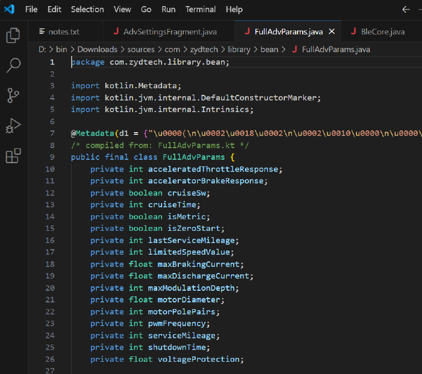422x374 pixels.
Task: Click field 'isMetric'
Action: pos(187,216)
